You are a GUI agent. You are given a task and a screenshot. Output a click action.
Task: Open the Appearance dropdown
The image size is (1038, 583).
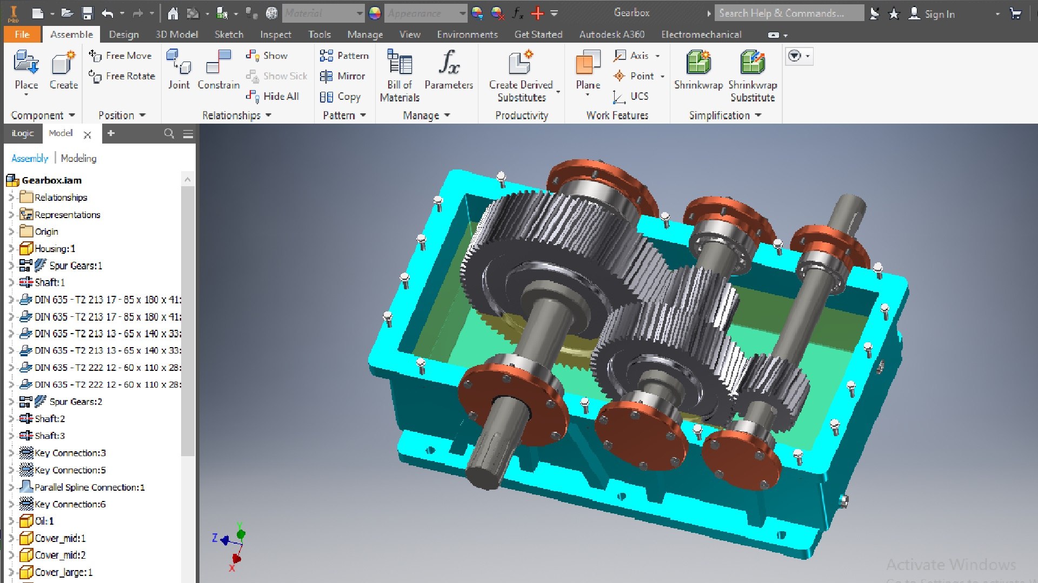coord(462,13)
